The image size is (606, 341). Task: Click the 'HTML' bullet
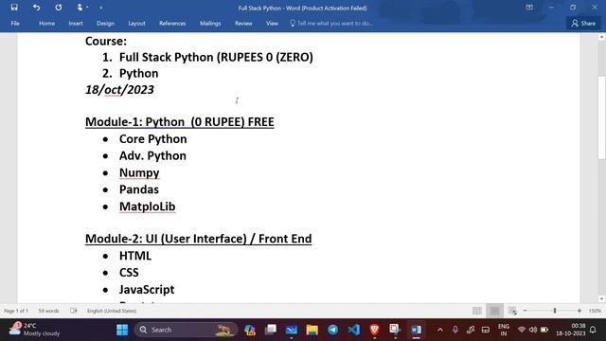135,256
